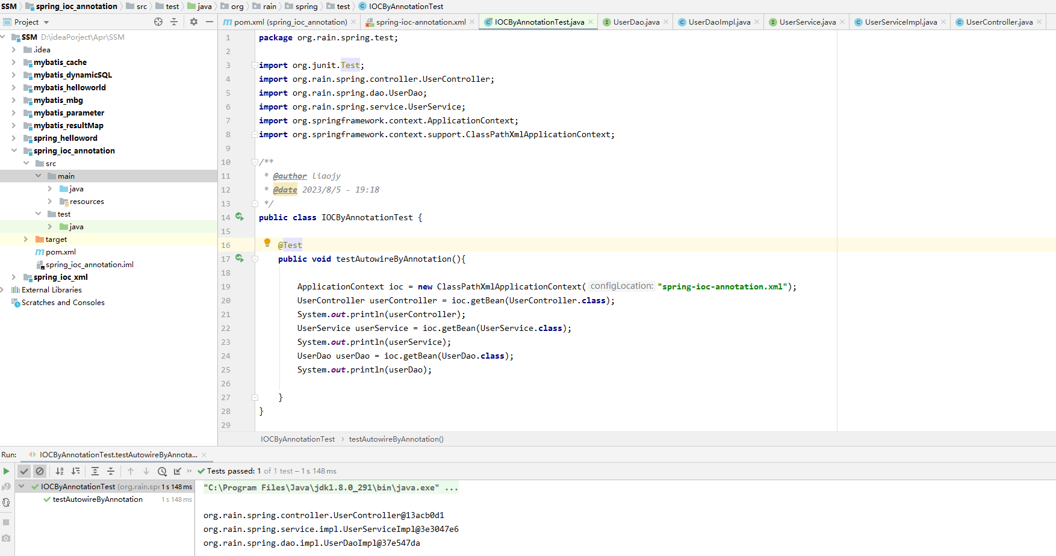
Task: Expand the mybatis_dynamicSQL module
Action: pos(13,75)
